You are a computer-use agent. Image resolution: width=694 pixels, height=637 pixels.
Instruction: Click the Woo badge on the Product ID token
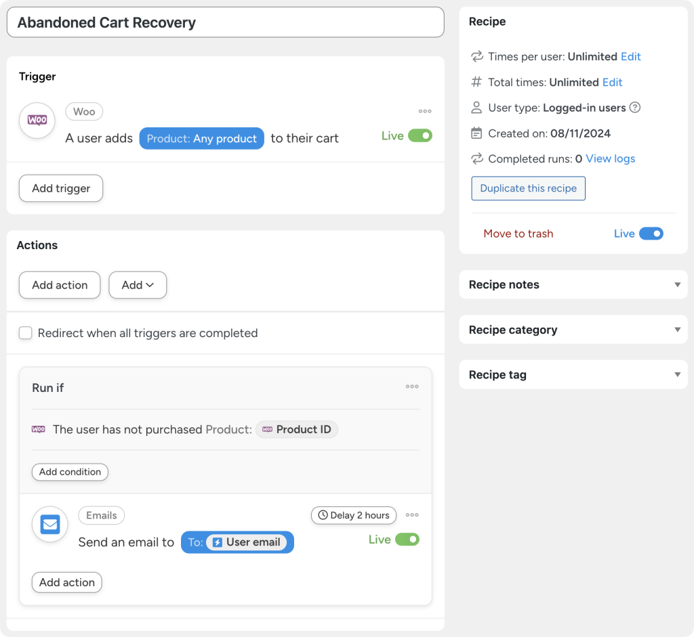267,429
